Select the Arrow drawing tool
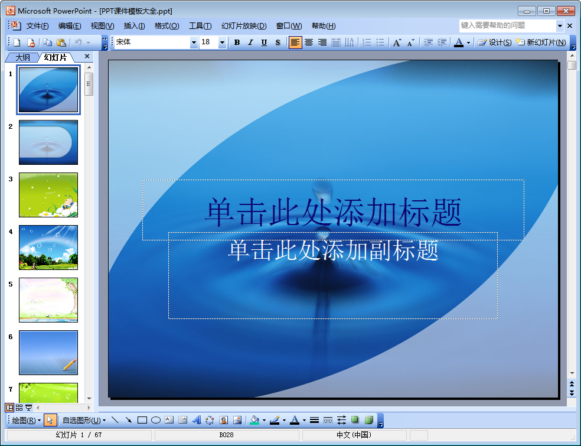The image size is (581, 446). tap(129, 420)
